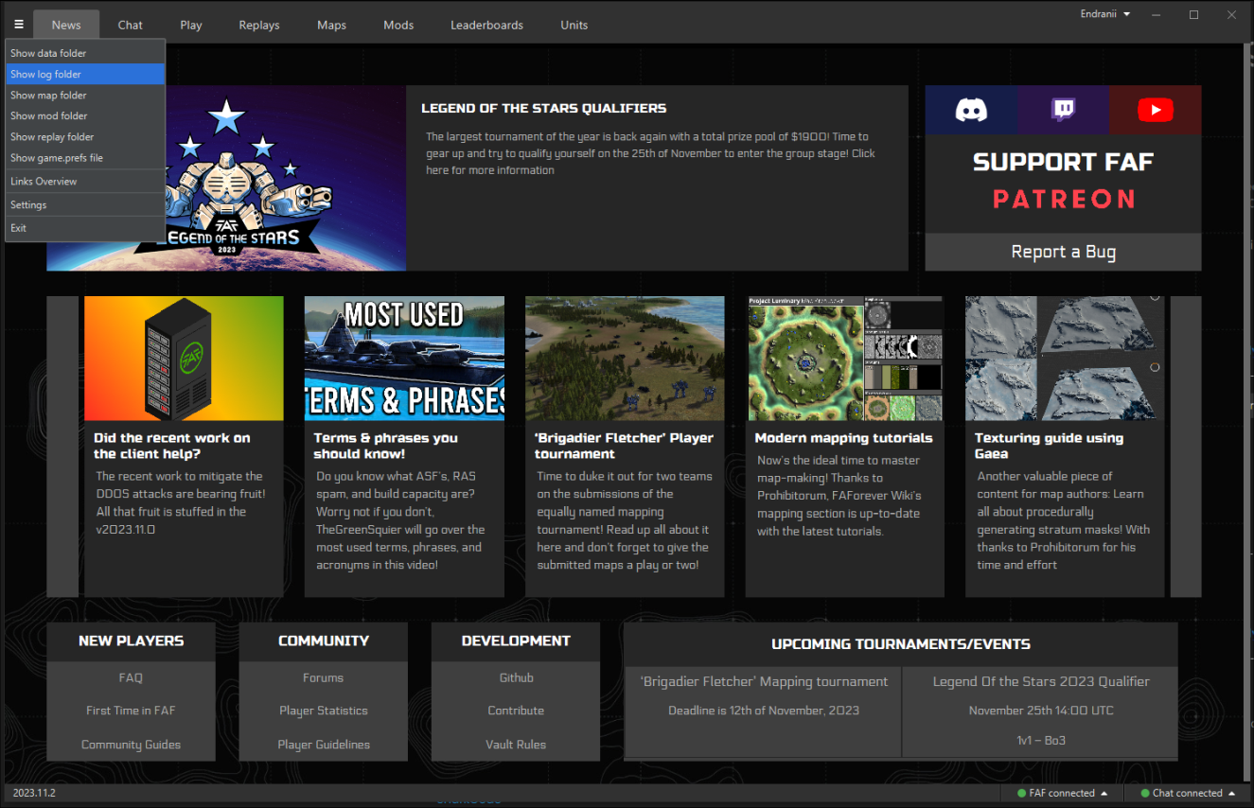Expand the Endranii user dropdown

1105,14
